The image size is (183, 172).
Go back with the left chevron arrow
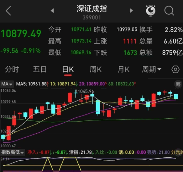[x=8, y=11]
